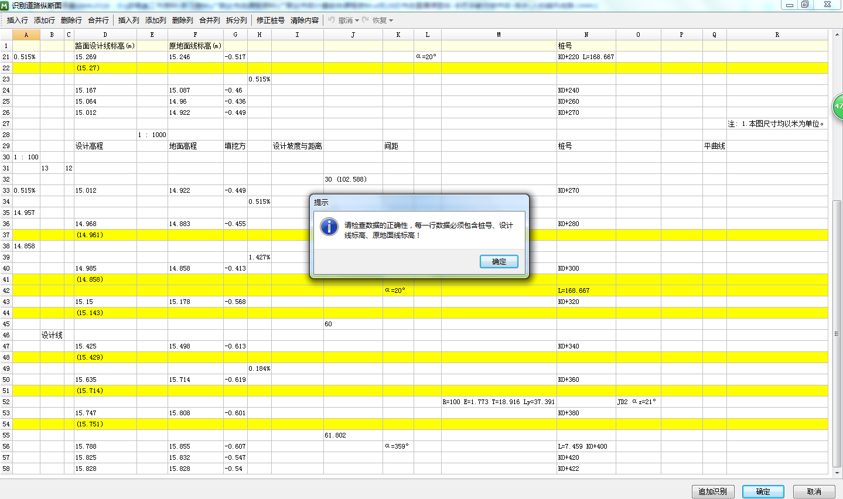Open the 撤消 dropdown arrow
The width and height of the screenshot is (843, 499).
pos(357,20)
